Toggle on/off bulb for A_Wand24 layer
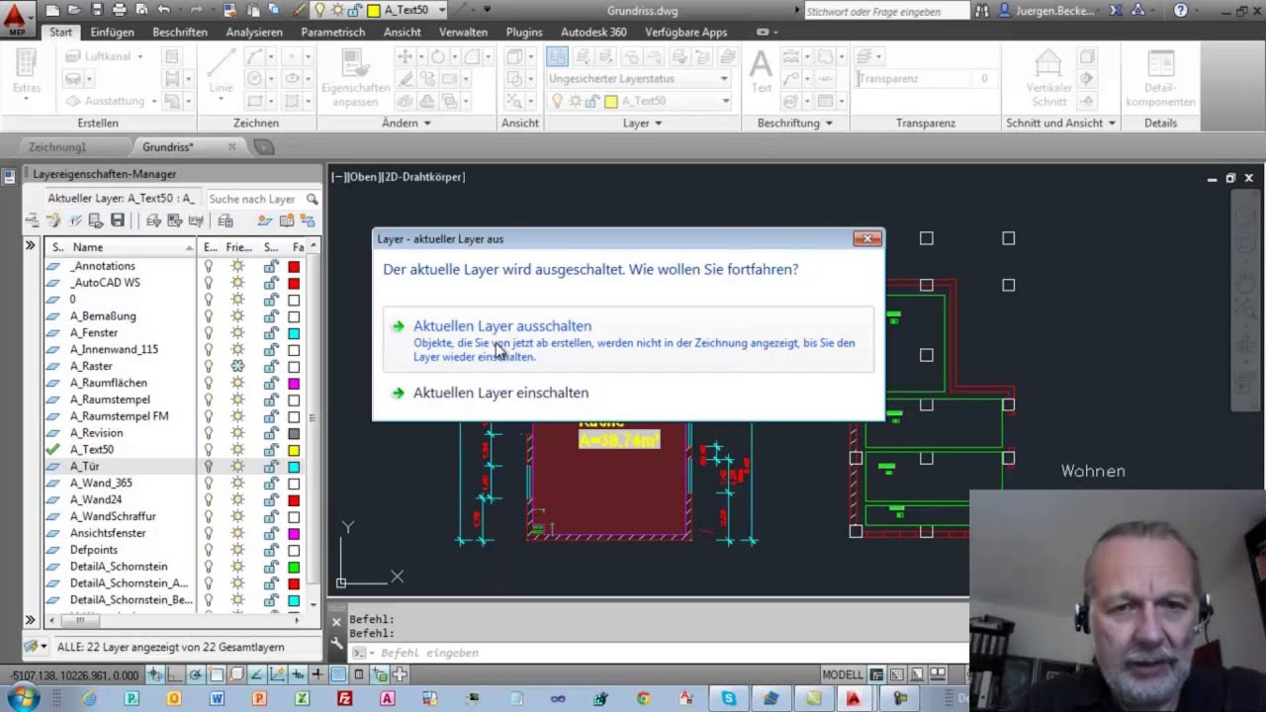 (x=209, y=499)
